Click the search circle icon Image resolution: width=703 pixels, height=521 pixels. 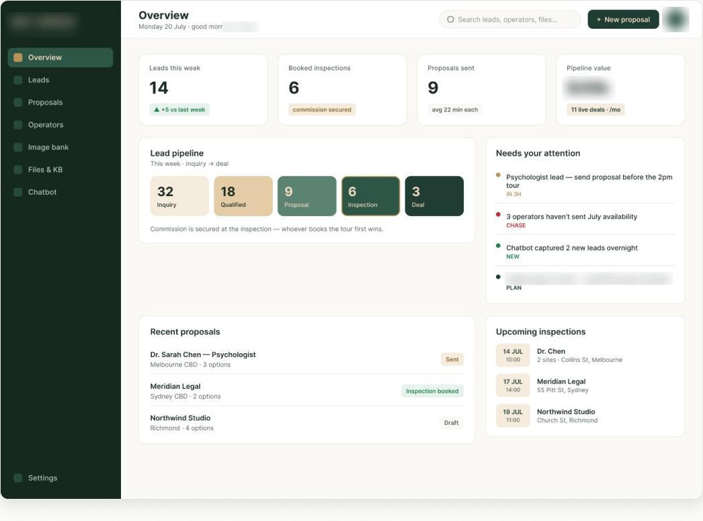point(450,19)
